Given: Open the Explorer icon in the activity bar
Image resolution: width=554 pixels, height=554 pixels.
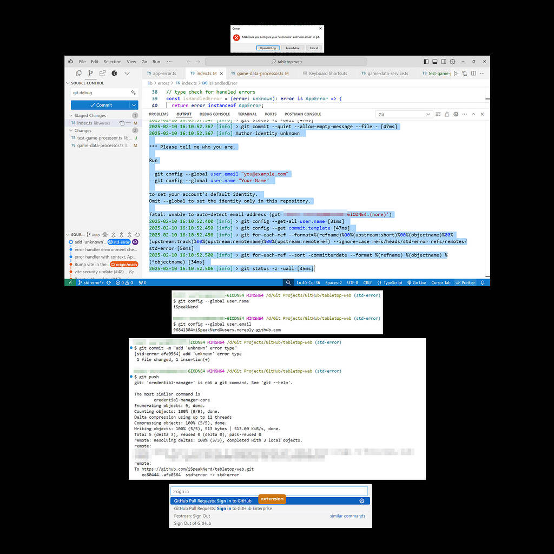Looking at the screenshot, I should tap(79, 73).
